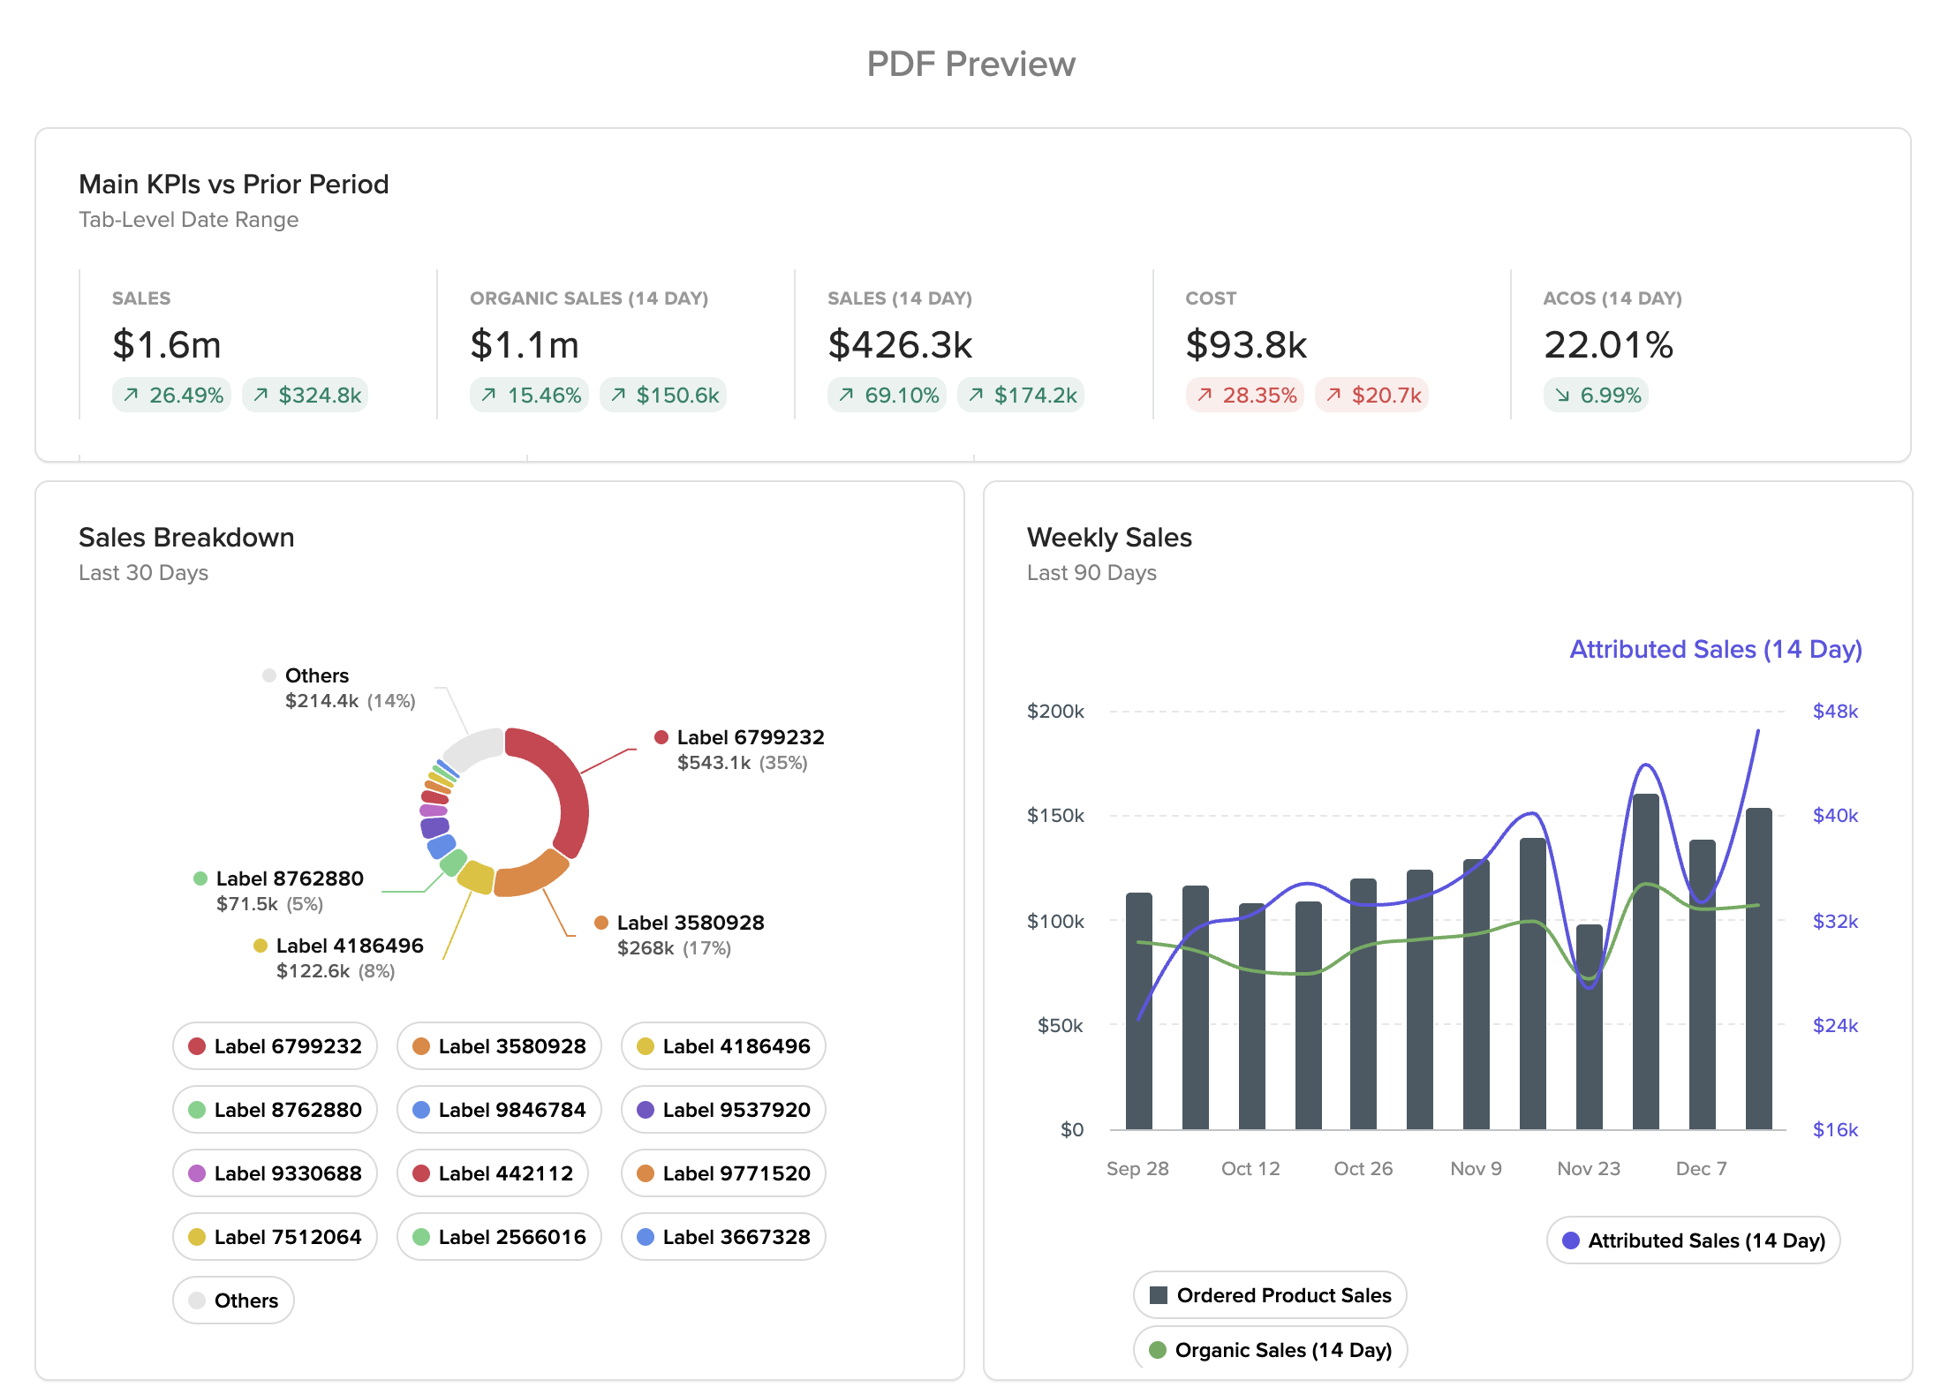Select the Weekly Sales panel header
Image resolution: width=1941 pixels, height=1395 pixels.
coord(1109,537)
